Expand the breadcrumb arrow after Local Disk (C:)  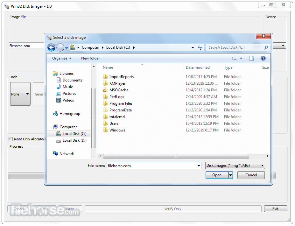tap(134, 48)
